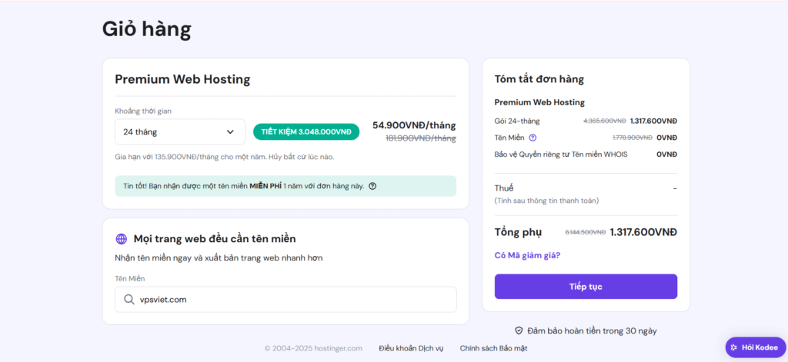Click the Đảm bảo hoàn tiền text

(x=591, y=330)
